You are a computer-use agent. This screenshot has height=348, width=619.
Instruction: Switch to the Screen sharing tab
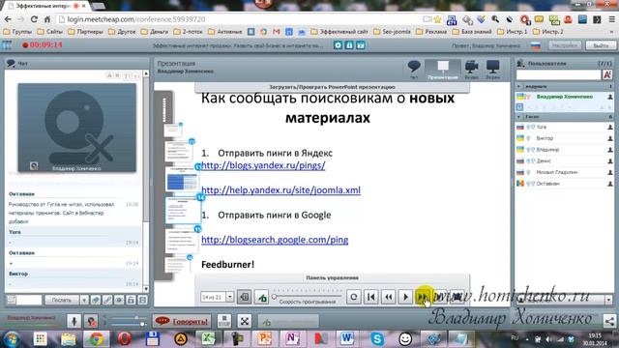492,70
